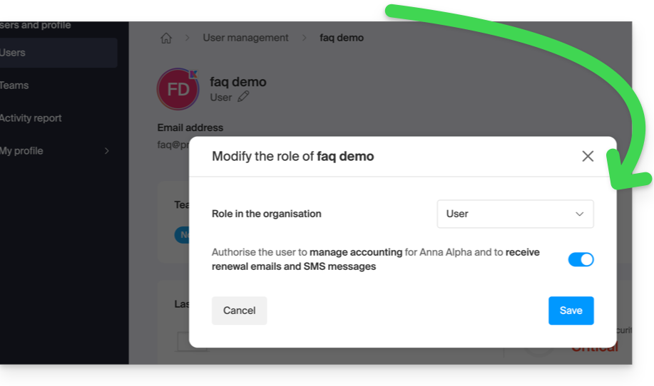Open the Role in the organisation dropdown
This screenshot has height=386, width=654.
tap(515, 214)
